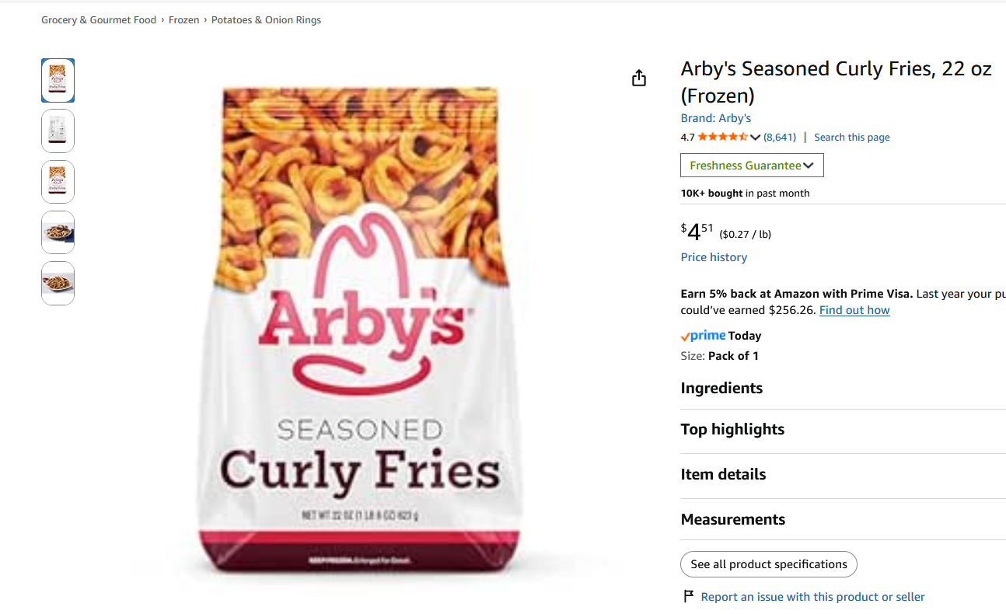Viewport: 1006px width, 614px height.
Task: Click See all product specifications button
Action: [768, 564]
